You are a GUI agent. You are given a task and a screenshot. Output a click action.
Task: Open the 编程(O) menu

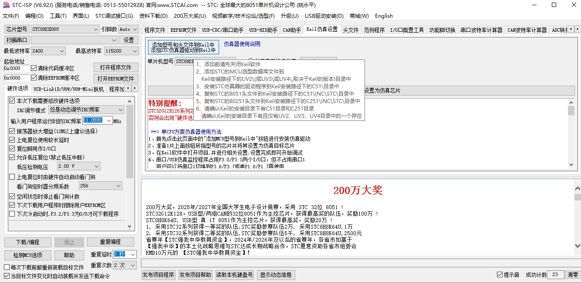34,16
